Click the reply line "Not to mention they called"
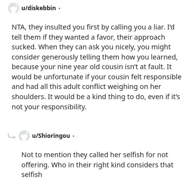 (x=95, y=155)
